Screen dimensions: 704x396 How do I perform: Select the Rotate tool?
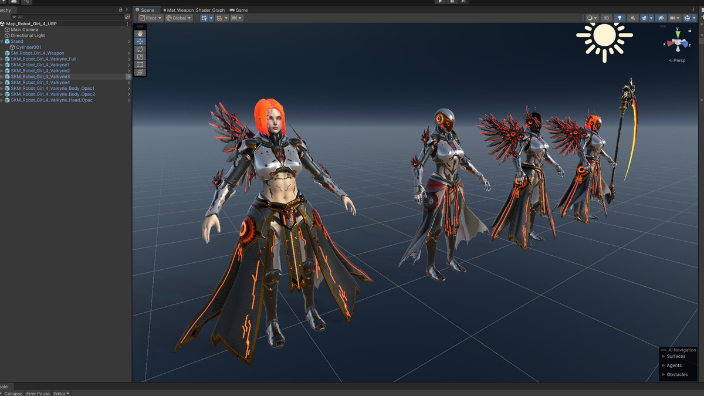(140, 49)
